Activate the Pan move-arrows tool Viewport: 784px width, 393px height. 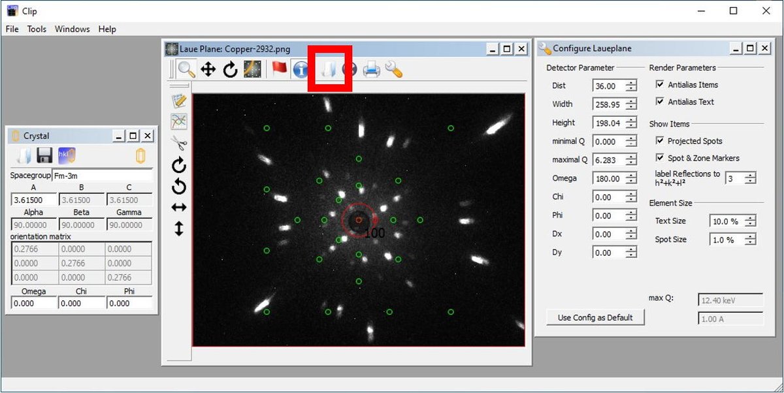208,69
